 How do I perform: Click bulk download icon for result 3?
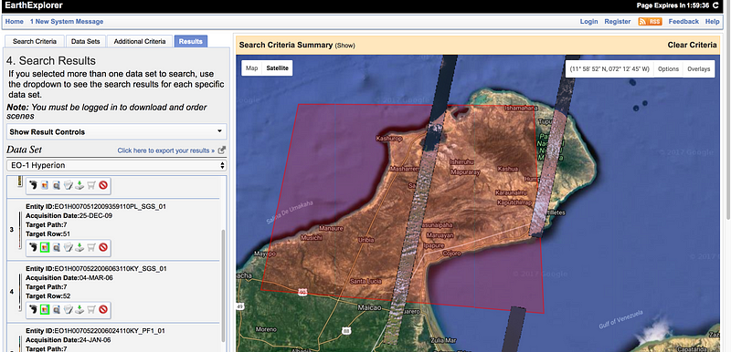(69, 247)
